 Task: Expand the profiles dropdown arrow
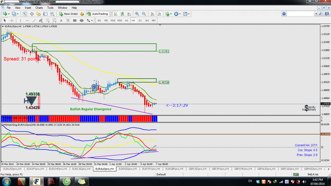pos(18,14)
